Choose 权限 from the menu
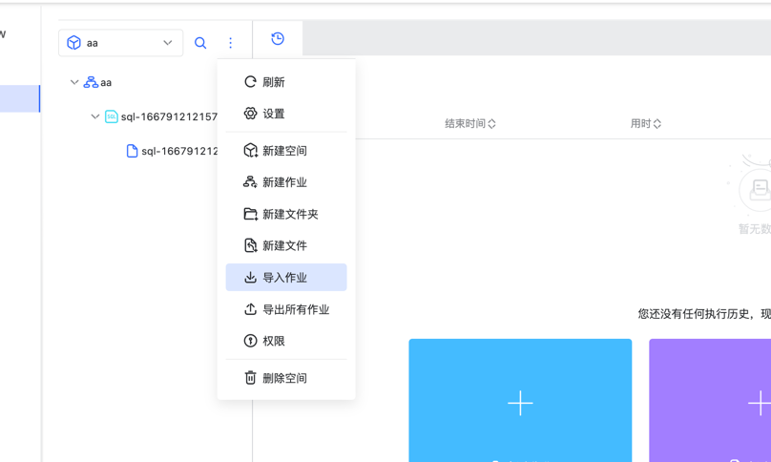Screen dimensions: 771x462 pyautogui.click(x=286, y=341)
